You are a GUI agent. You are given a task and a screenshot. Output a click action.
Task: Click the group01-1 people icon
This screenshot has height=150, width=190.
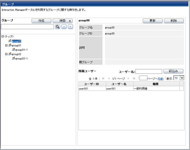click(14, 50)
